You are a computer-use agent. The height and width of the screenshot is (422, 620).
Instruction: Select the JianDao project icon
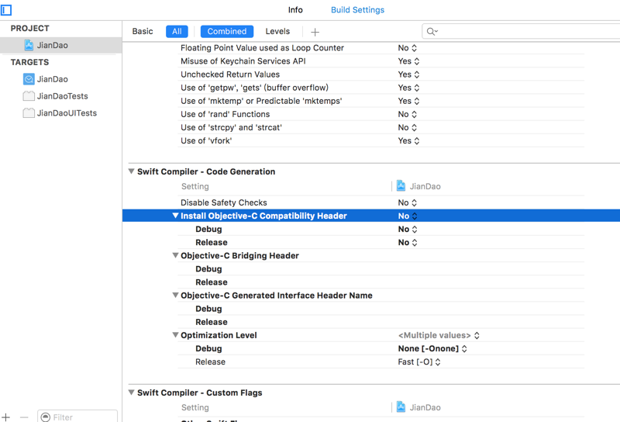pos(29,46)
